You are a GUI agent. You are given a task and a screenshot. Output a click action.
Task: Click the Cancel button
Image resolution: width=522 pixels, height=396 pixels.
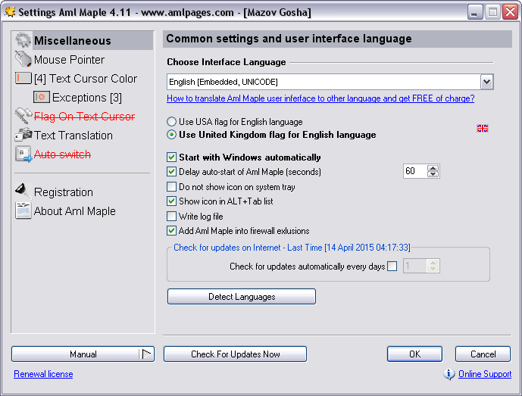(483, 354)
